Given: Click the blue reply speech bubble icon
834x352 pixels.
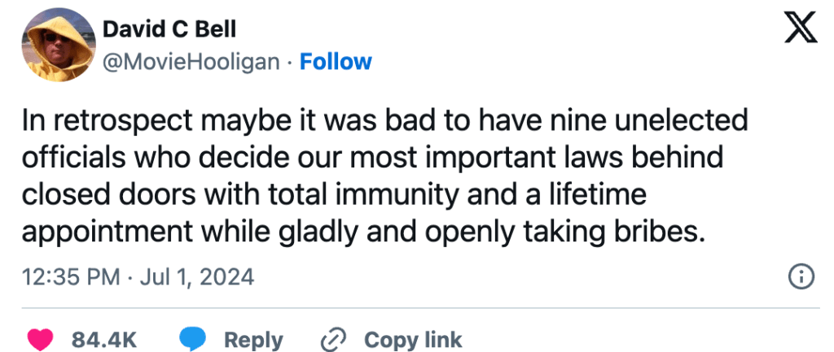Looking at the screenshot, I should click(x=192, y=339).
